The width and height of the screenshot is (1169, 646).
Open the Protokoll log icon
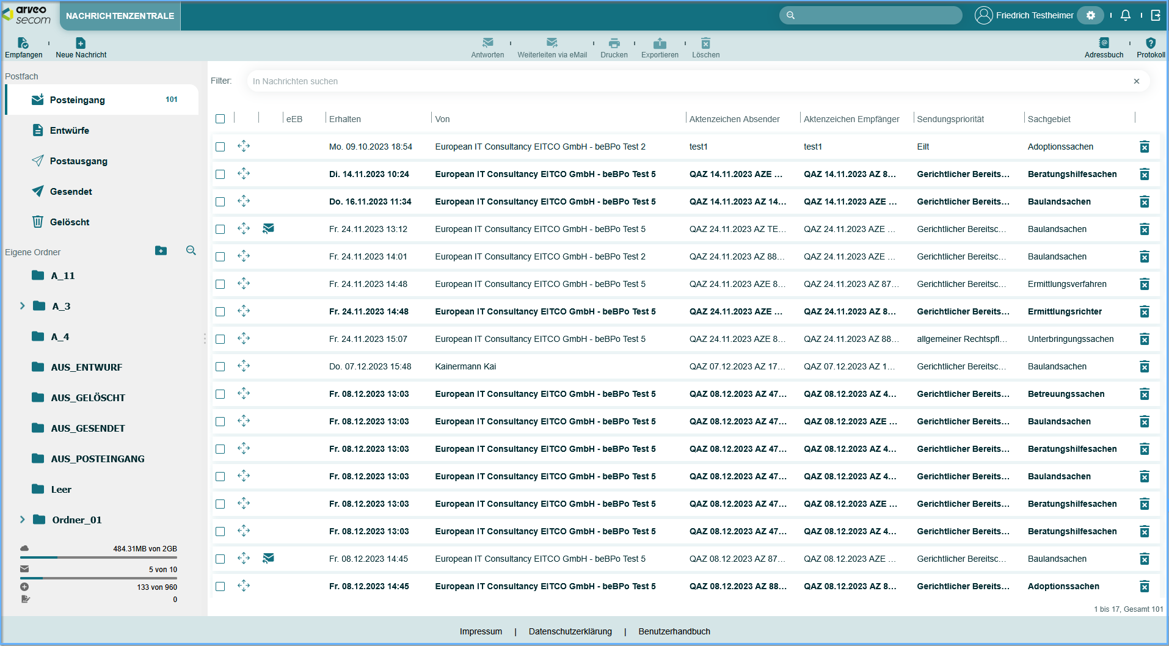pyautogui.click(x=1150, y=43)
